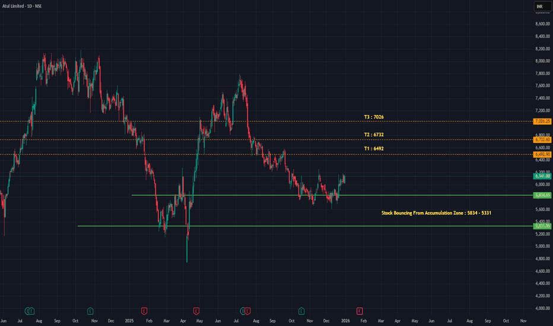Open the red earnings marker near May 2025

coord(196,310)
